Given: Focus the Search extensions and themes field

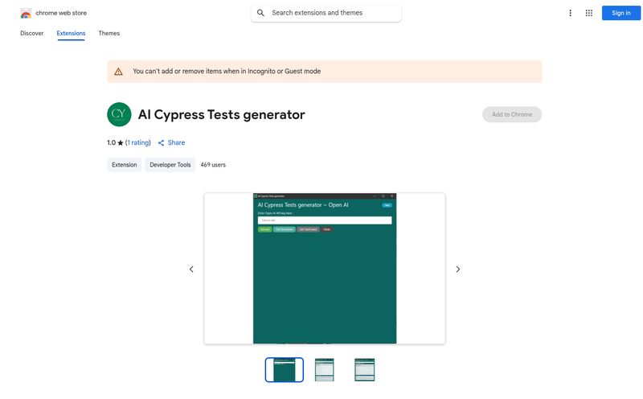Looking at the screenshot, I should click(326, 13).
